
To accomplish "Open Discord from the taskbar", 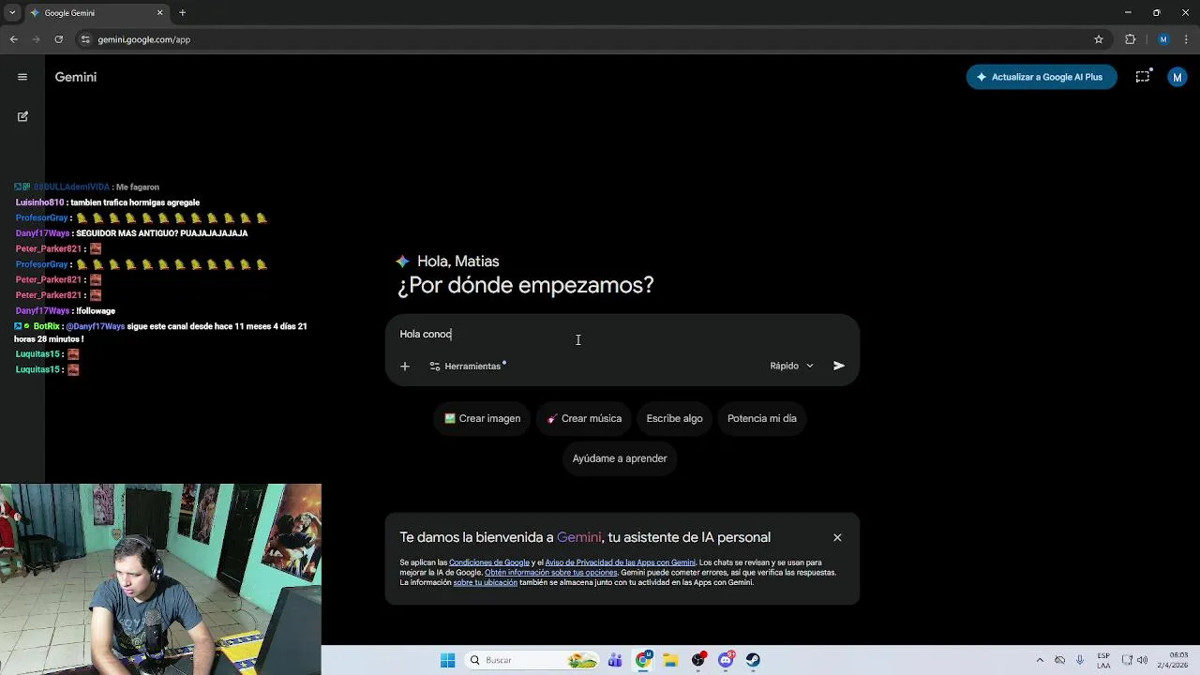I will tap(726, 660).
